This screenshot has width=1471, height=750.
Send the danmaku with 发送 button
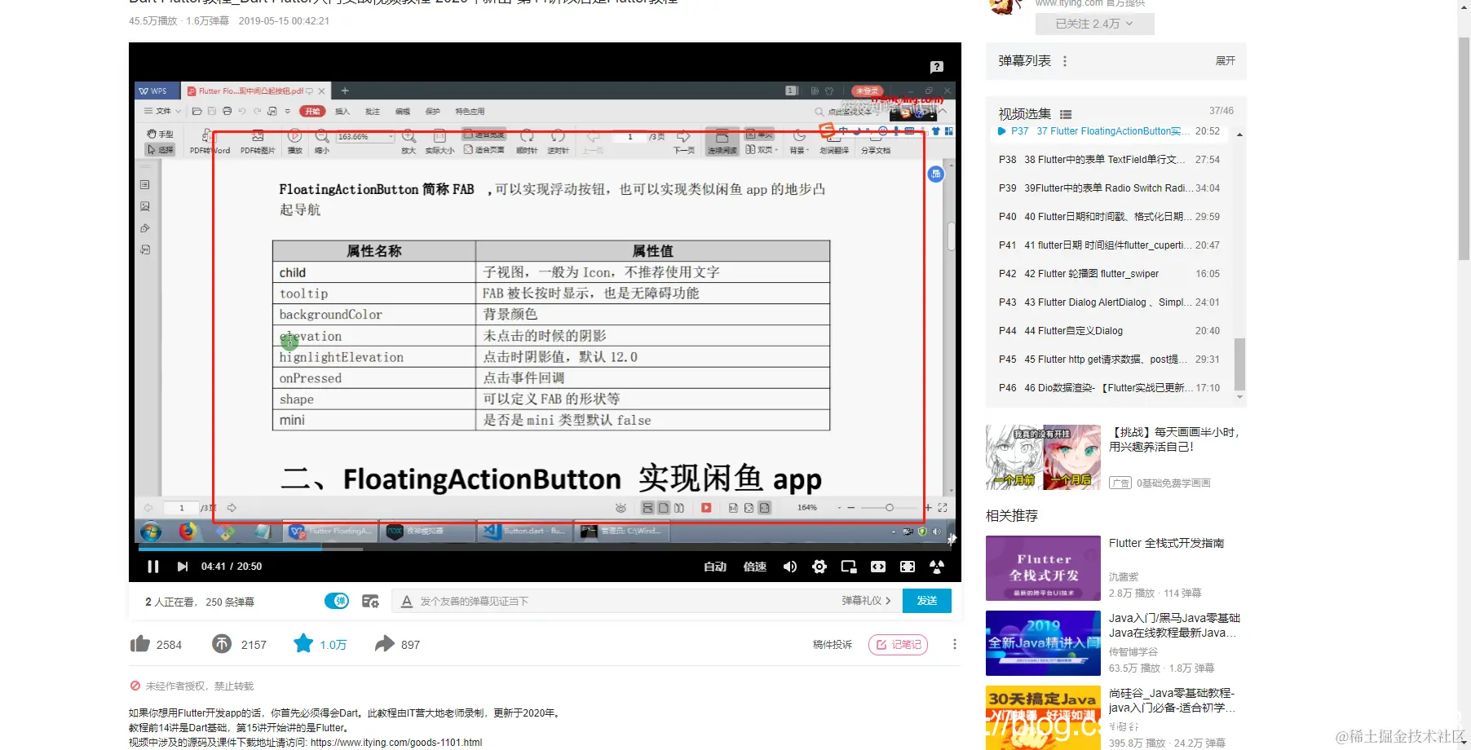pos(927,601)
